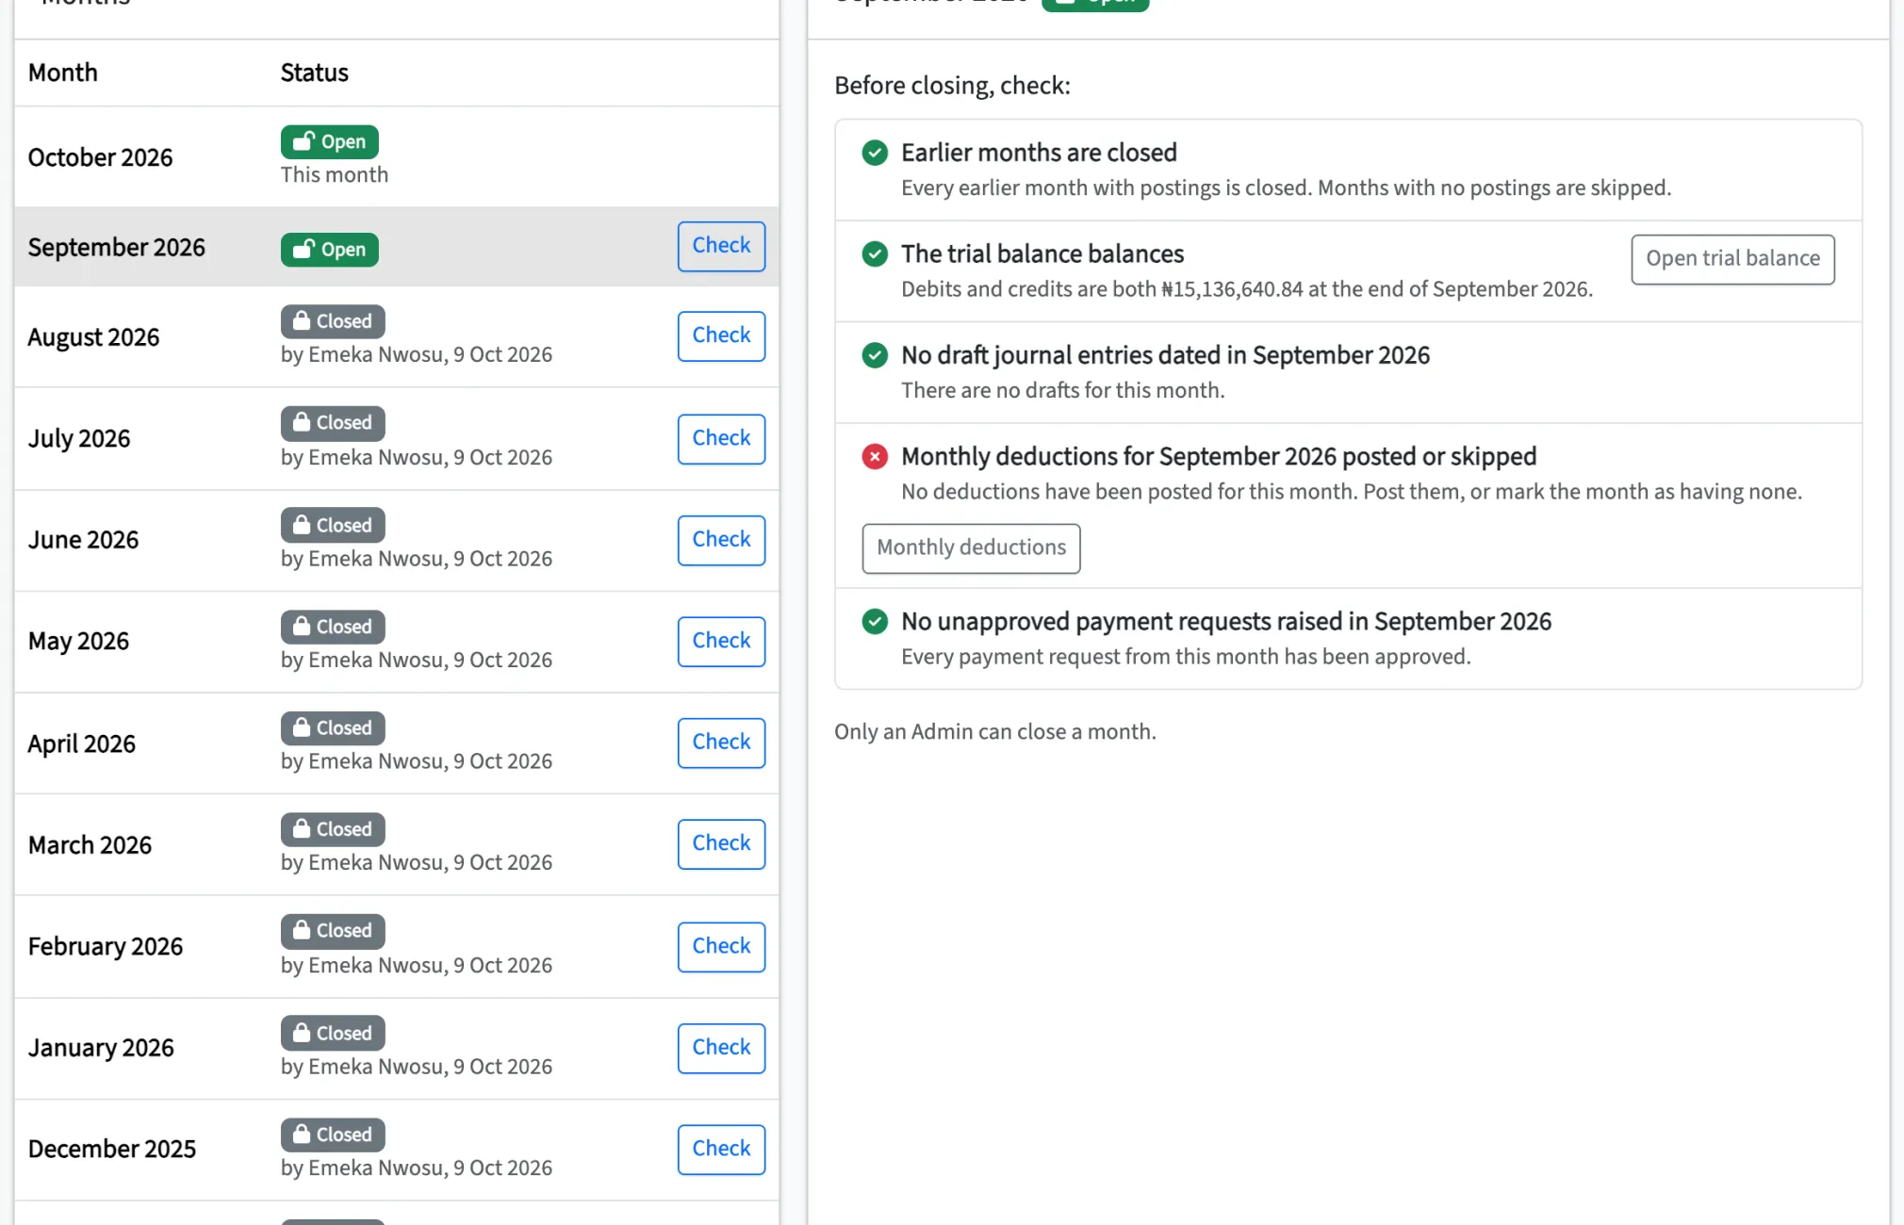Click the 'Only an Admin can close a month' note
Screen dimensions: 1904x1225
(x=994, y=732)
